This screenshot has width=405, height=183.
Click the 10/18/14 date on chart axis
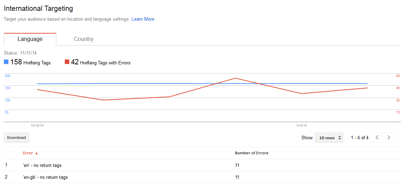[x=37, y=125]
